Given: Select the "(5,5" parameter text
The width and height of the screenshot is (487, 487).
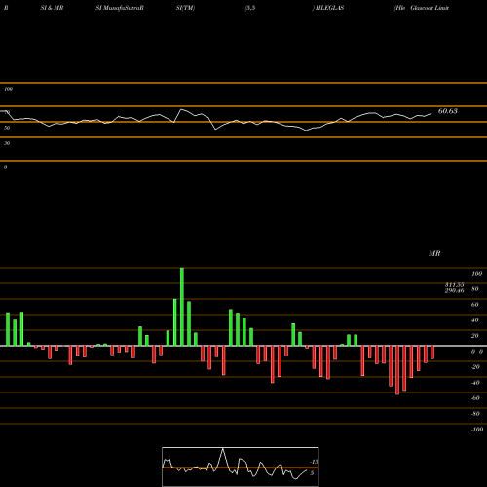Looking at the screenshot, I should 250,8.
